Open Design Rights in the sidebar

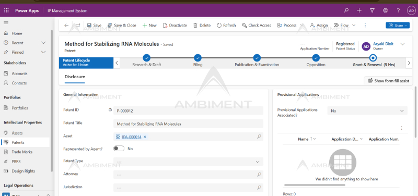click(23, 171)
